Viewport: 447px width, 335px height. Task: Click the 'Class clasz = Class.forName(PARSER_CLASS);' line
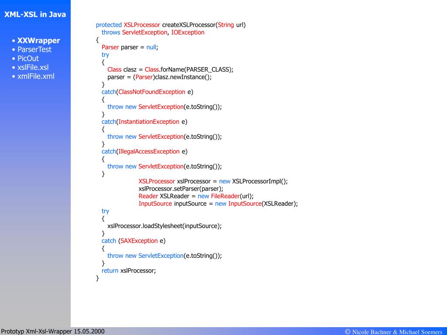(x=170, y=69)
